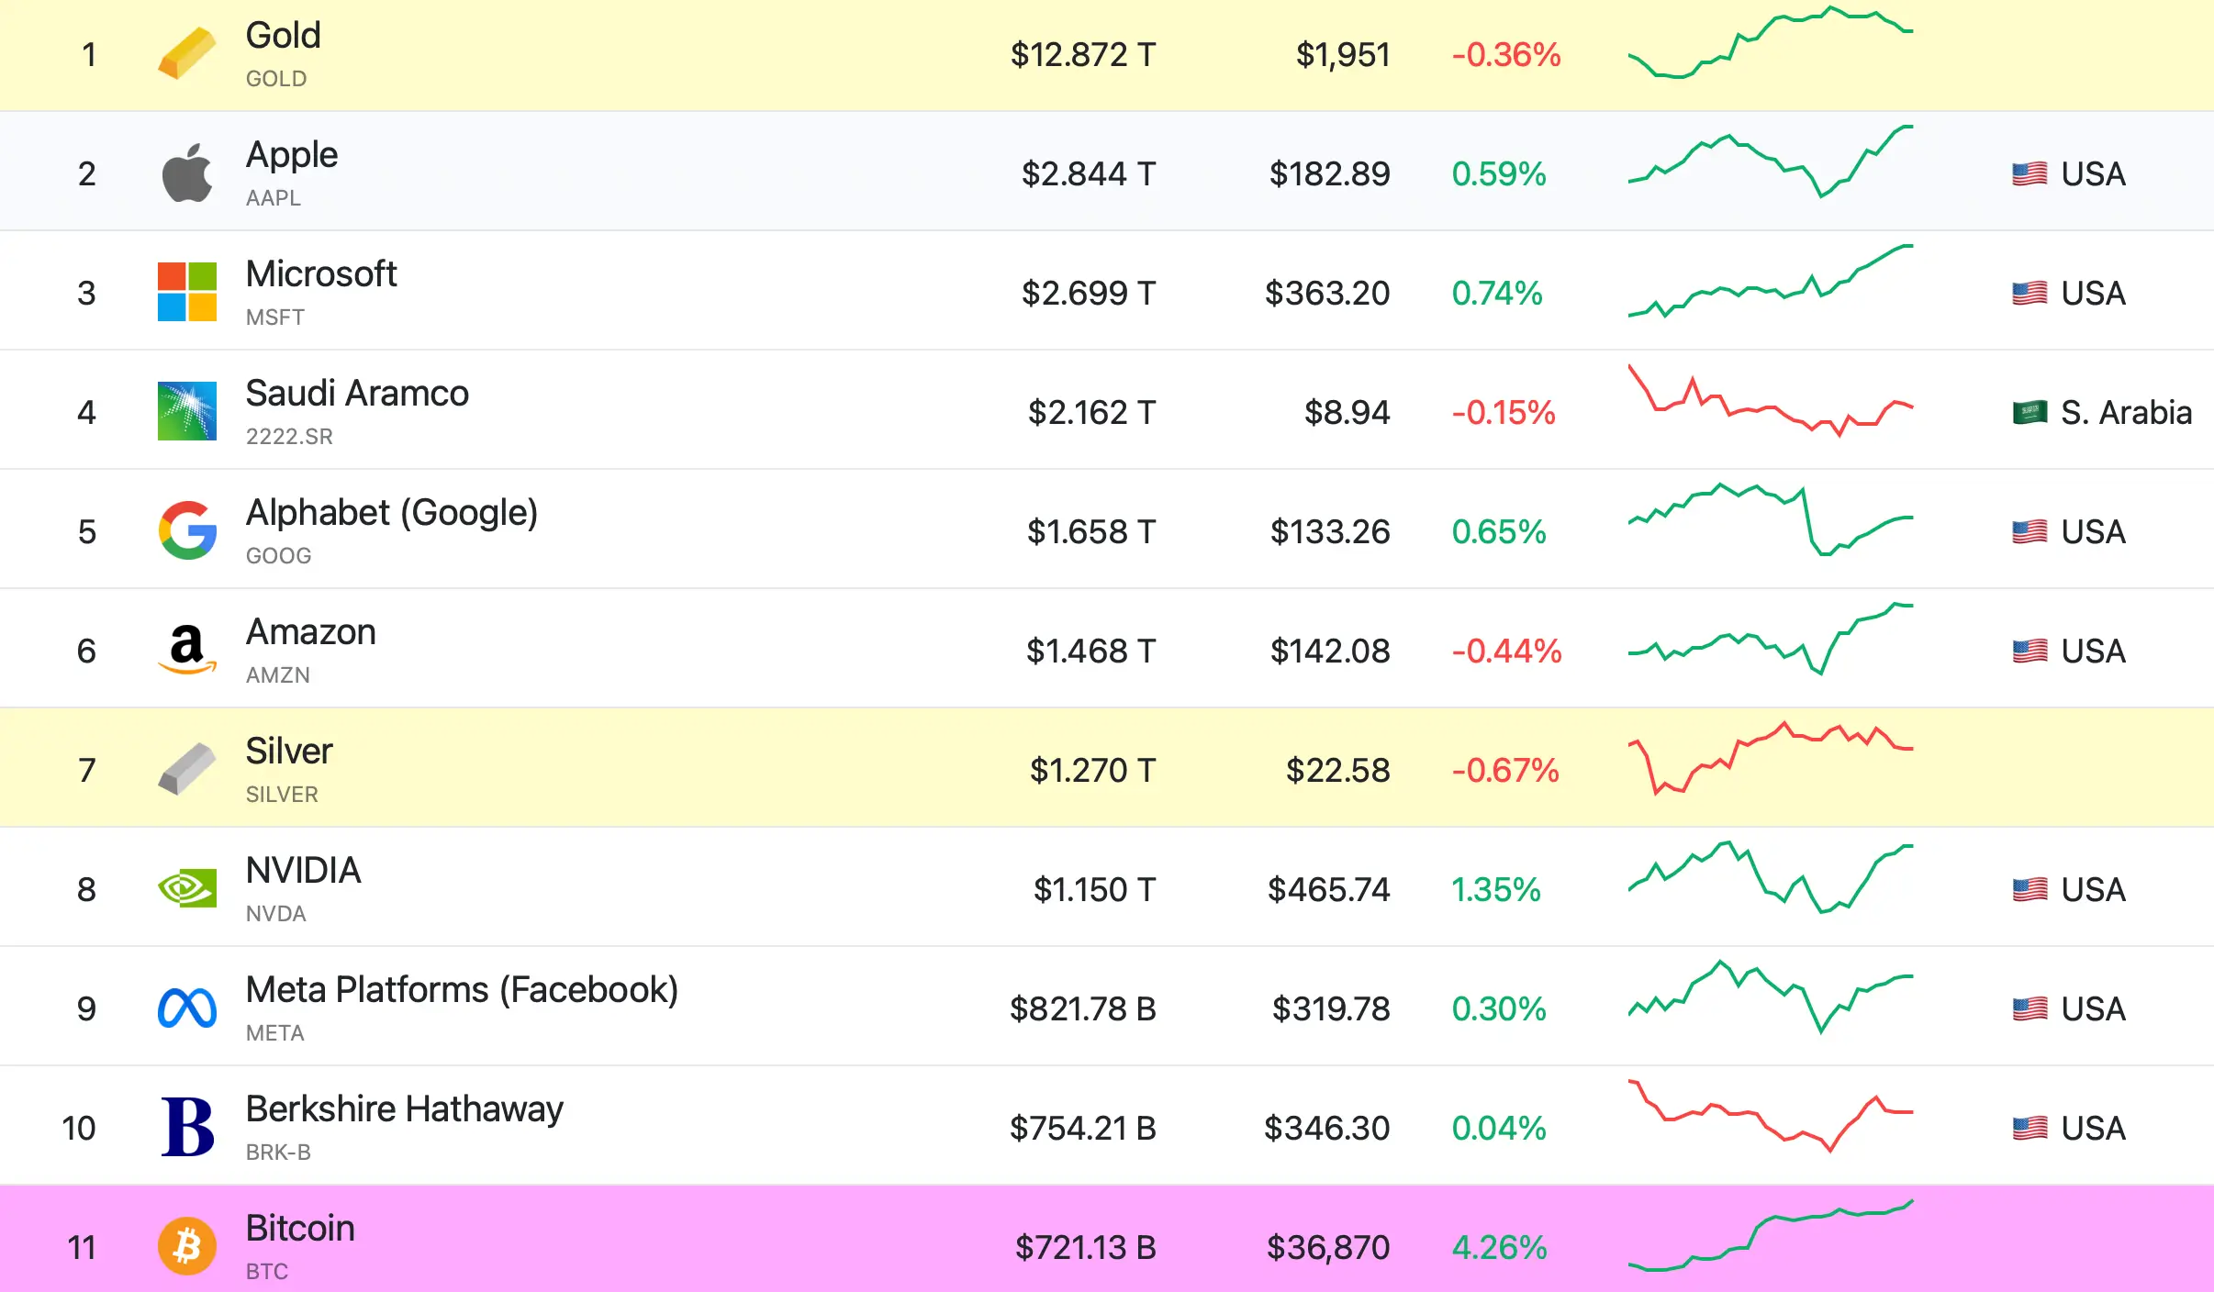Viewport: 2214px width, 1292px height.
Task: Click Gold's market cap value $12.872 T
Action: [1082, 55]
